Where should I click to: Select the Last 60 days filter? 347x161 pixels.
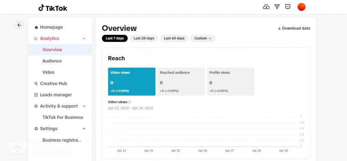coord(174,38)
